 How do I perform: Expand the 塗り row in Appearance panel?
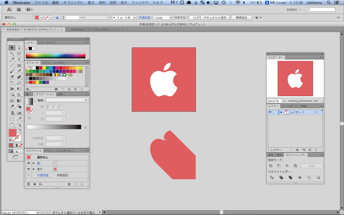[34, 169]
